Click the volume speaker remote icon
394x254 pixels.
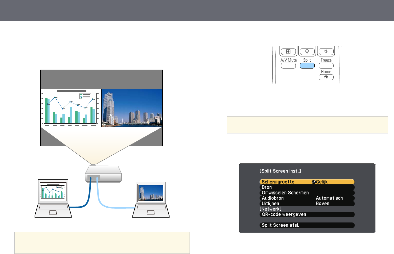pyautogui.click(x=326, y=51)
